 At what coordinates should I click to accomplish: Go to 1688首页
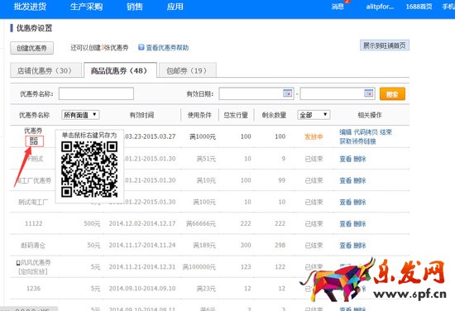(x=419, y=7)
